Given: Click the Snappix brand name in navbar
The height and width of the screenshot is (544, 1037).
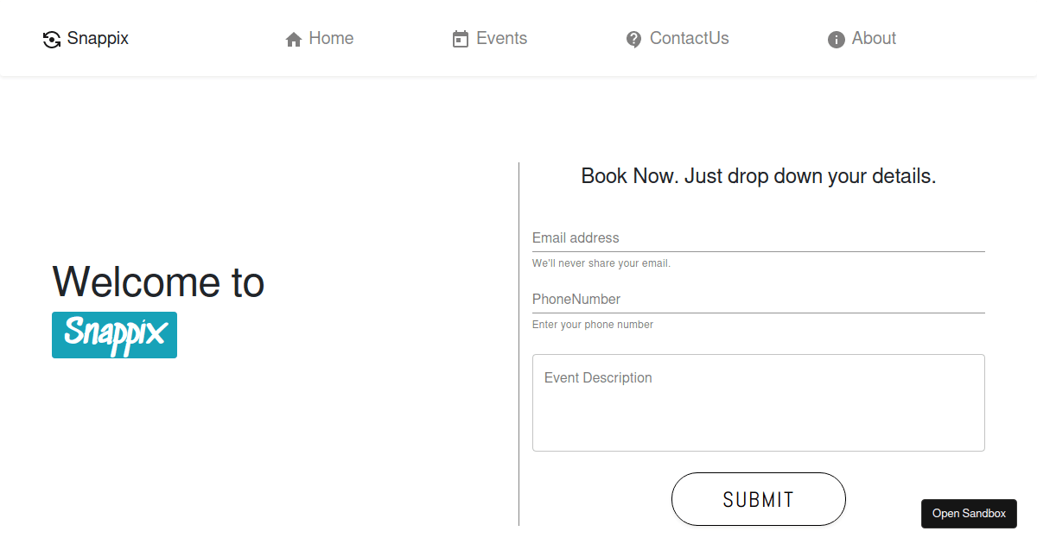Looking at the screenshot, I should (x=98, y=38).
